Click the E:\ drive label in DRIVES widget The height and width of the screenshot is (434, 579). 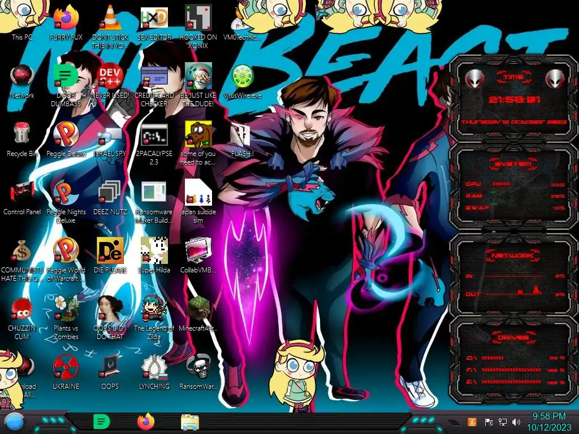(472, 382)
